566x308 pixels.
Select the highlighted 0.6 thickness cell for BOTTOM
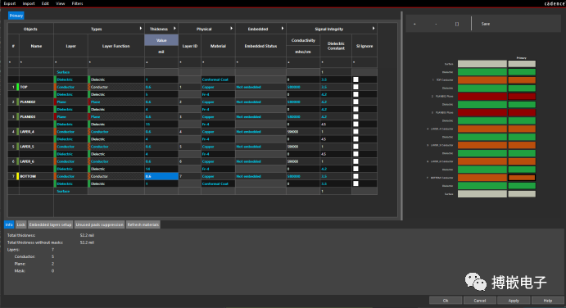pyautogui.click(x=161, y=176)
